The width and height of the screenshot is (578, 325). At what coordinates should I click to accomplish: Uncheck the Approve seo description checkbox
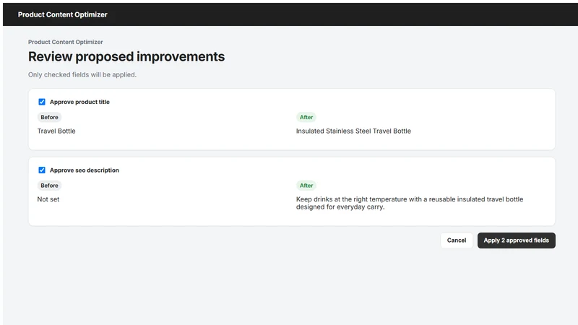coord(42,170)
